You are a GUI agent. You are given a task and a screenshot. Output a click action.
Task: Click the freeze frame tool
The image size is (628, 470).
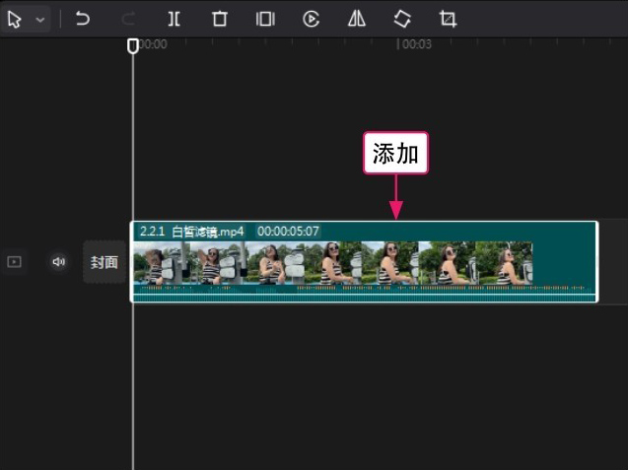pos(265,19)
